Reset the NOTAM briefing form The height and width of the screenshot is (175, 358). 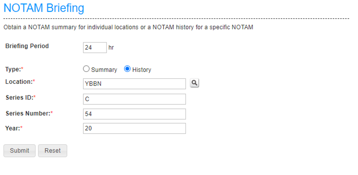click(52, 151)
